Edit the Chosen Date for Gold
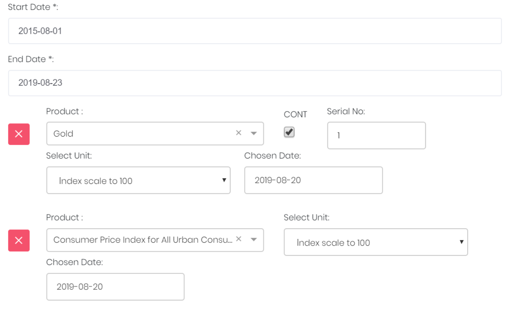511x316 pixels. click(x=313, y=180)
